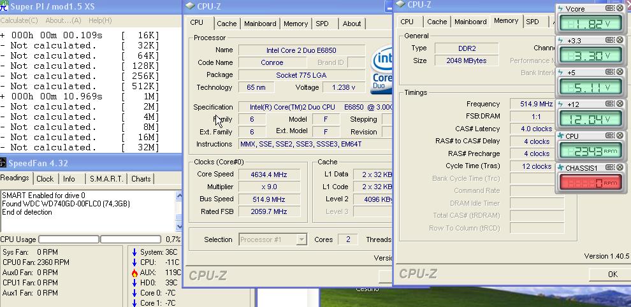Open settings icon on Vcore monitor widget
Image resolution: width=631 pixels, height=307 pixels.
coord(611,8)
